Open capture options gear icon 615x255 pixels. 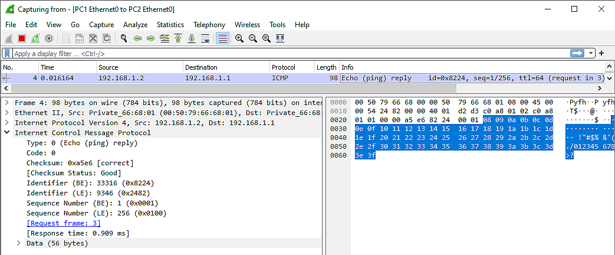[49, 38]
